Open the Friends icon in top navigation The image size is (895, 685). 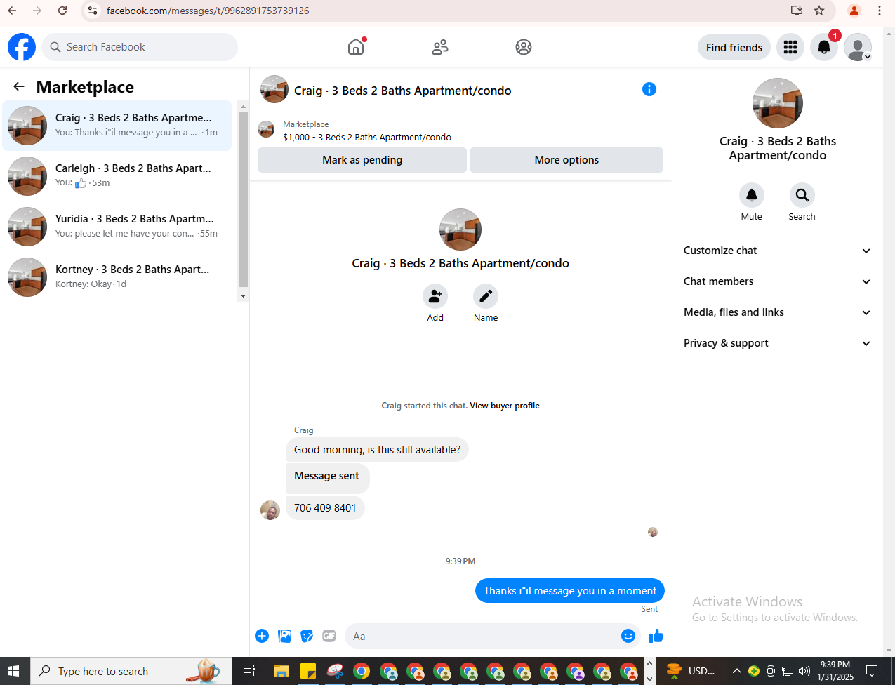coord(440,47)
